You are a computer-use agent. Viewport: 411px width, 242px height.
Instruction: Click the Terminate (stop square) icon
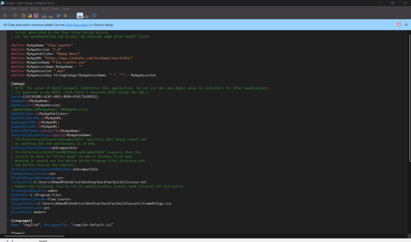71,16
